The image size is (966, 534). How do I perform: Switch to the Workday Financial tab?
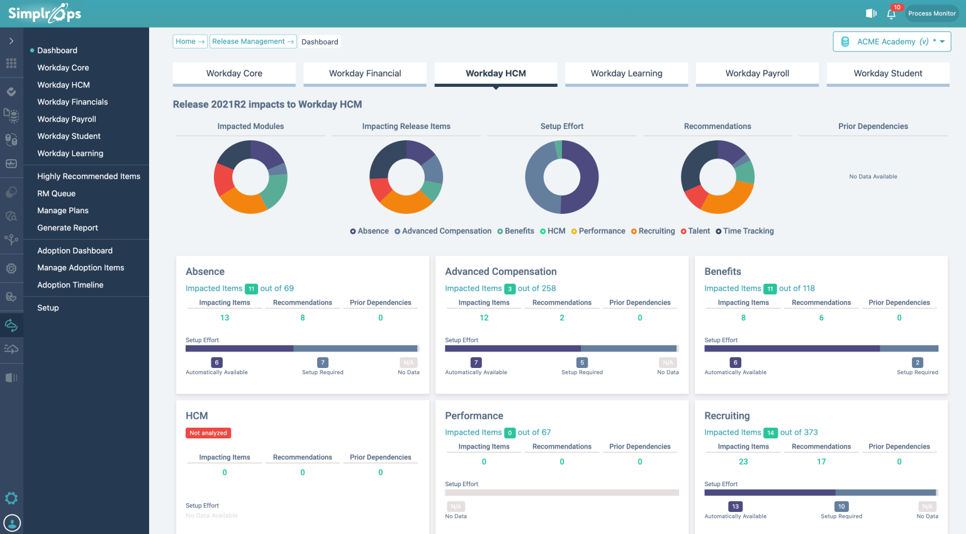(x=365, y=74)
